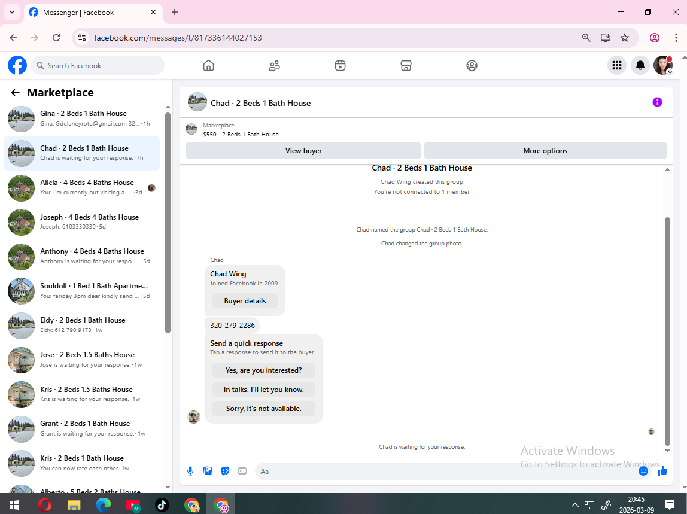Click the $550 - 2 Beds 1 Bath House listing
687x514 pixels.
[241, 135]
